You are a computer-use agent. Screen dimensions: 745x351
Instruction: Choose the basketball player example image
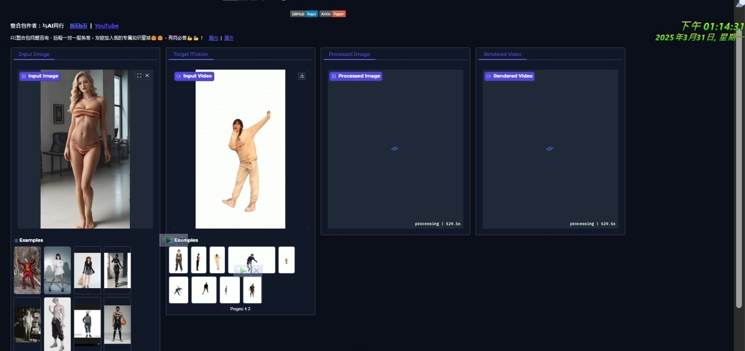[117, 324]
